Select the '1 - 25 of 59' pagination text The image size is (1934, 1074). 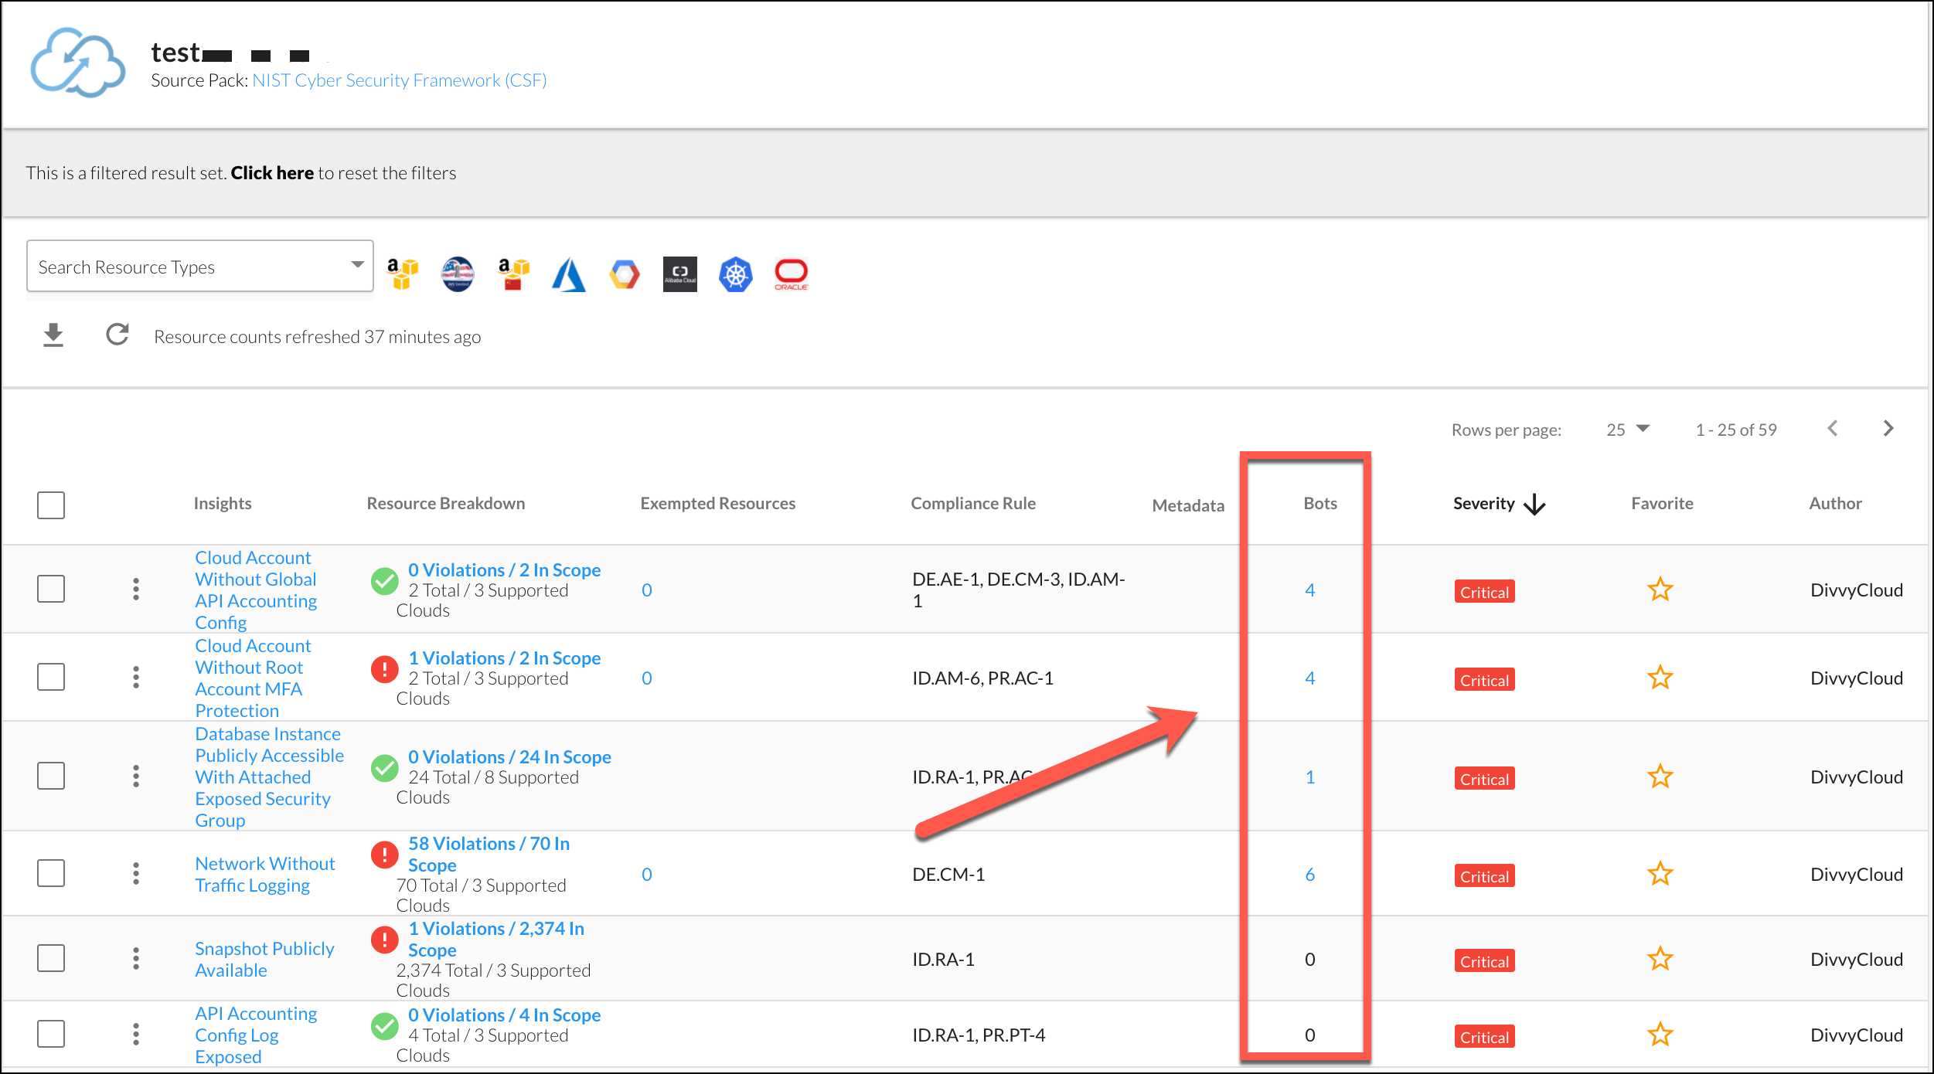click(1736, 430)
